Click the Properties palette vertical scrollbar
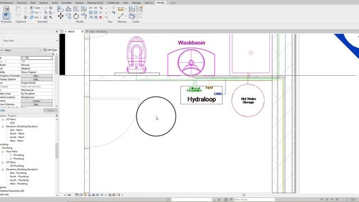Viewport: 359px width, 202px height. click(x=57, y=65)
